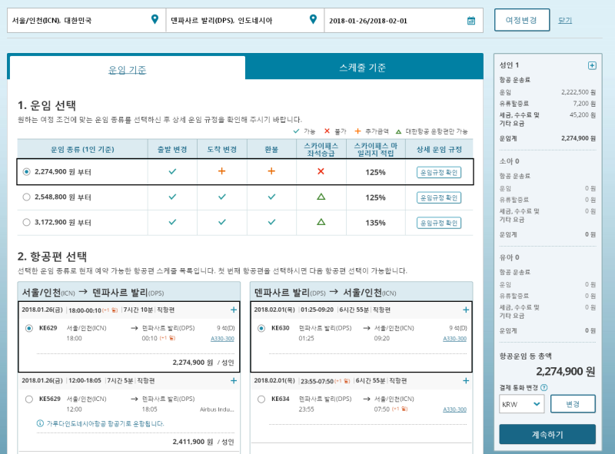
Task: Expand flight details for the 12:00-18:05 departure
Action: tap(234, 381)
